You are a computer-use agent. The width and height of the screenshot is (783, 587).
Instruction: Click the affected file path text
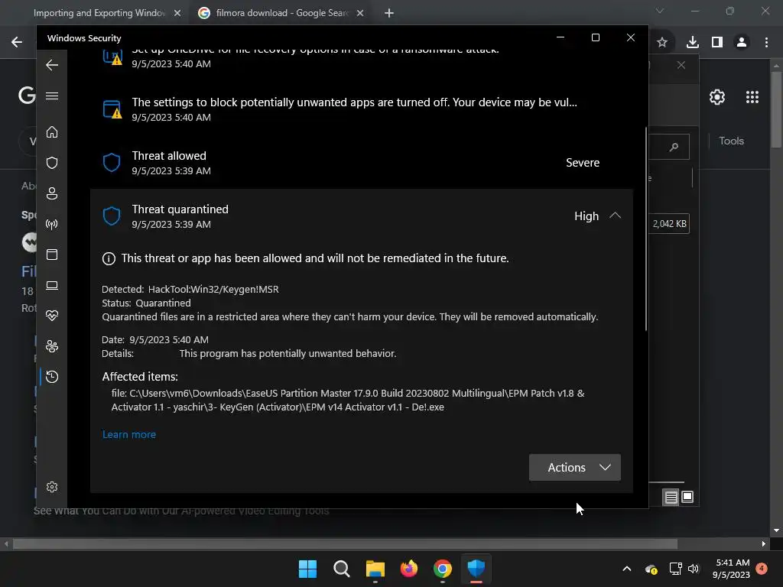tap(348, 401)
